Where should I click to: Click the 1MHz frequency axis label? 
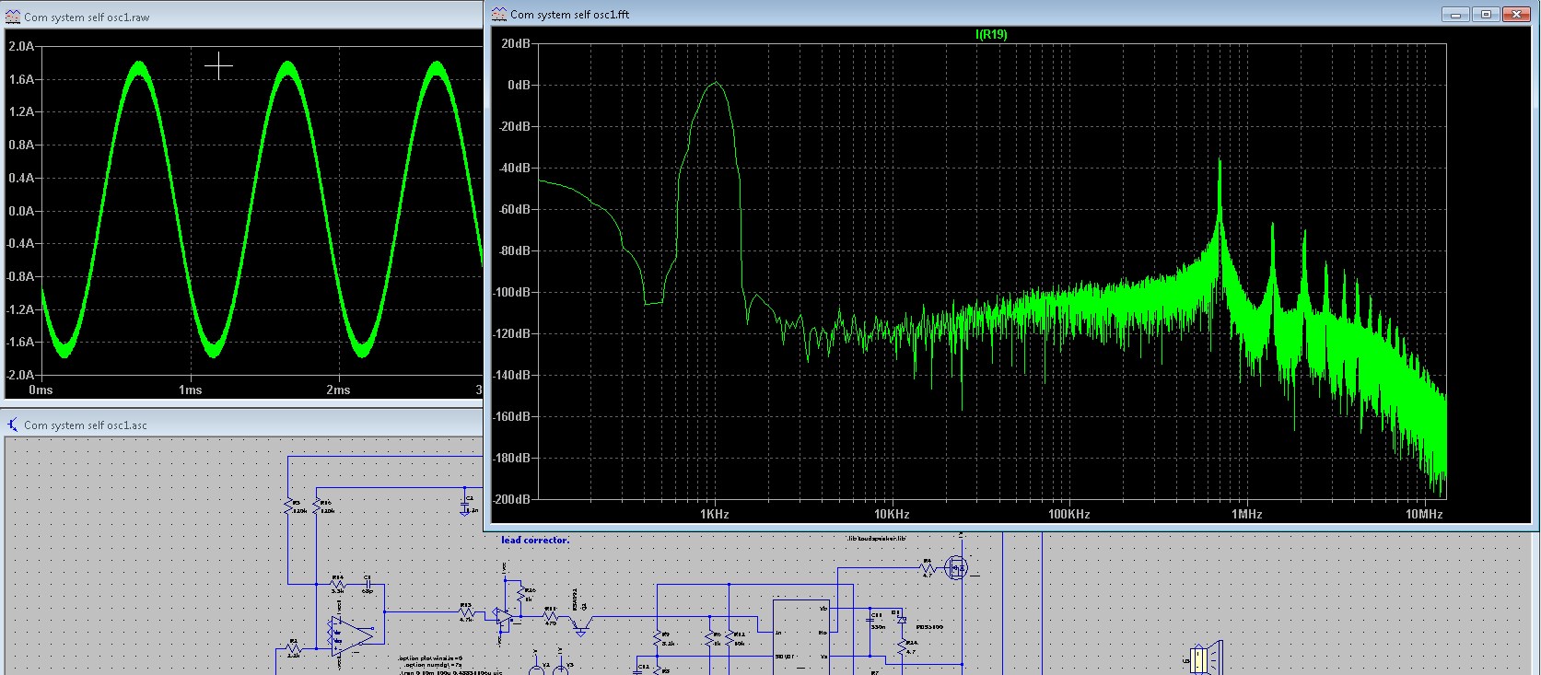coord(1247,514)
